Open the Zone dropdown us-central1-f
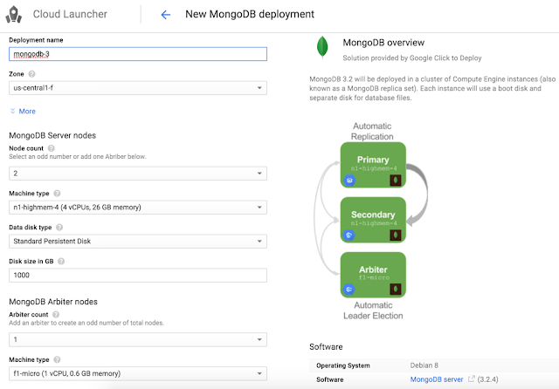This screenshot has width=559, height=389. (x=138, y=88)
